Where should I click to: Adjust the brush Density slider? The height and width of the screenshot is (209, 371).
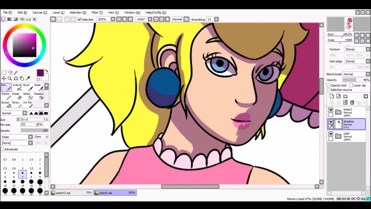click(x=34, y=131)
